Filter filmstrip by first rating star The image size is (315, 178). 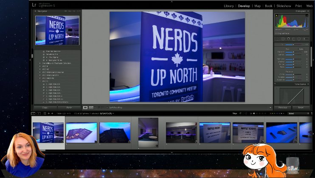pos(254,113)
